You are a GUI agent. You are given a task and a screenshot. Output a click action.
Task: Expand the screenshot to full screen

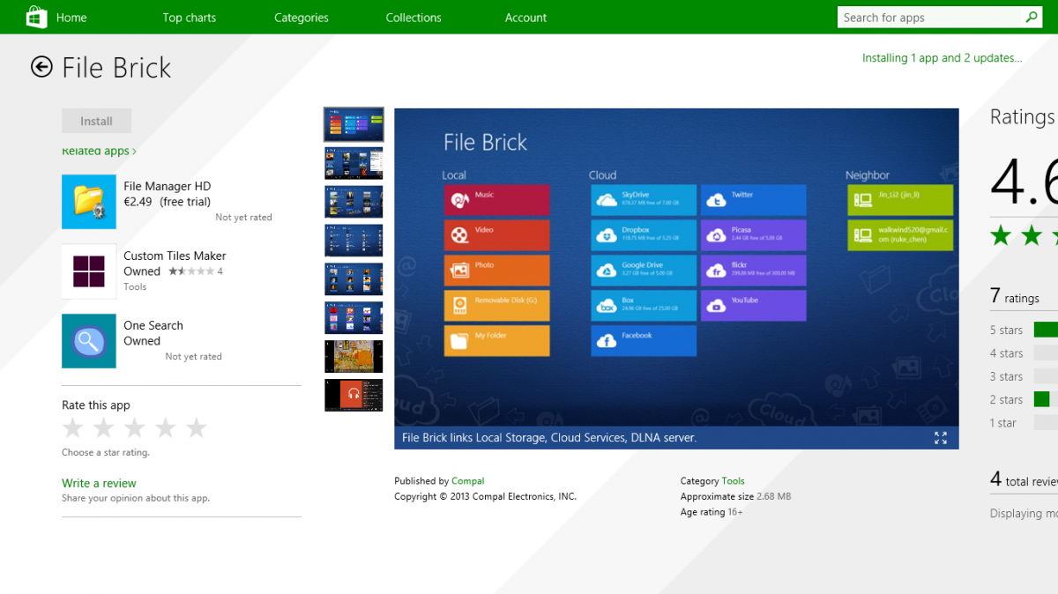(941, 438)
